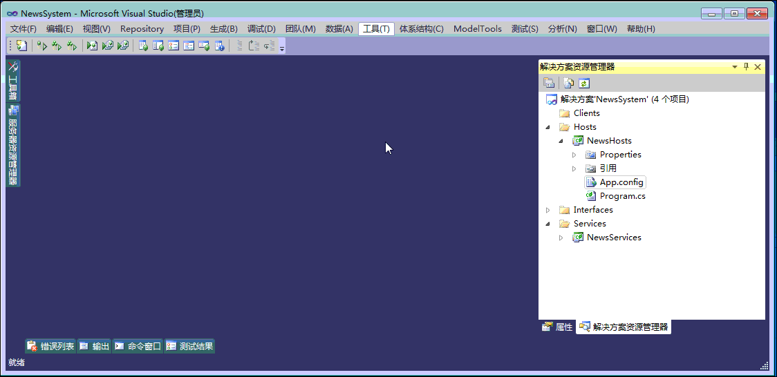Open the 分析(N) menu
This screenshot has width=777, height=377.
click(563, 29)
